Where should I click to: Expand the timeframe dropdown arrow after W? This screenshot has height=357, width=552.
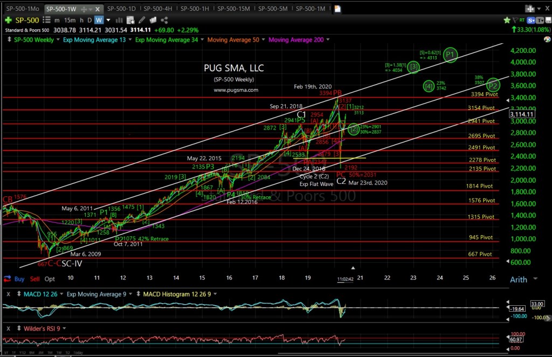coord(108,20)
